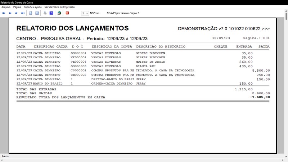The width and height of the screenshot is (288, 162).
Task: Go to next page arrow
Action: coord(16,13)
